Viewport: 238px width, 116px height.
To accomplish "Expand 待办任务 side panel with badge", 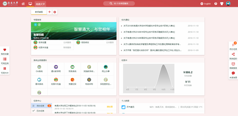I will [233, 46].
